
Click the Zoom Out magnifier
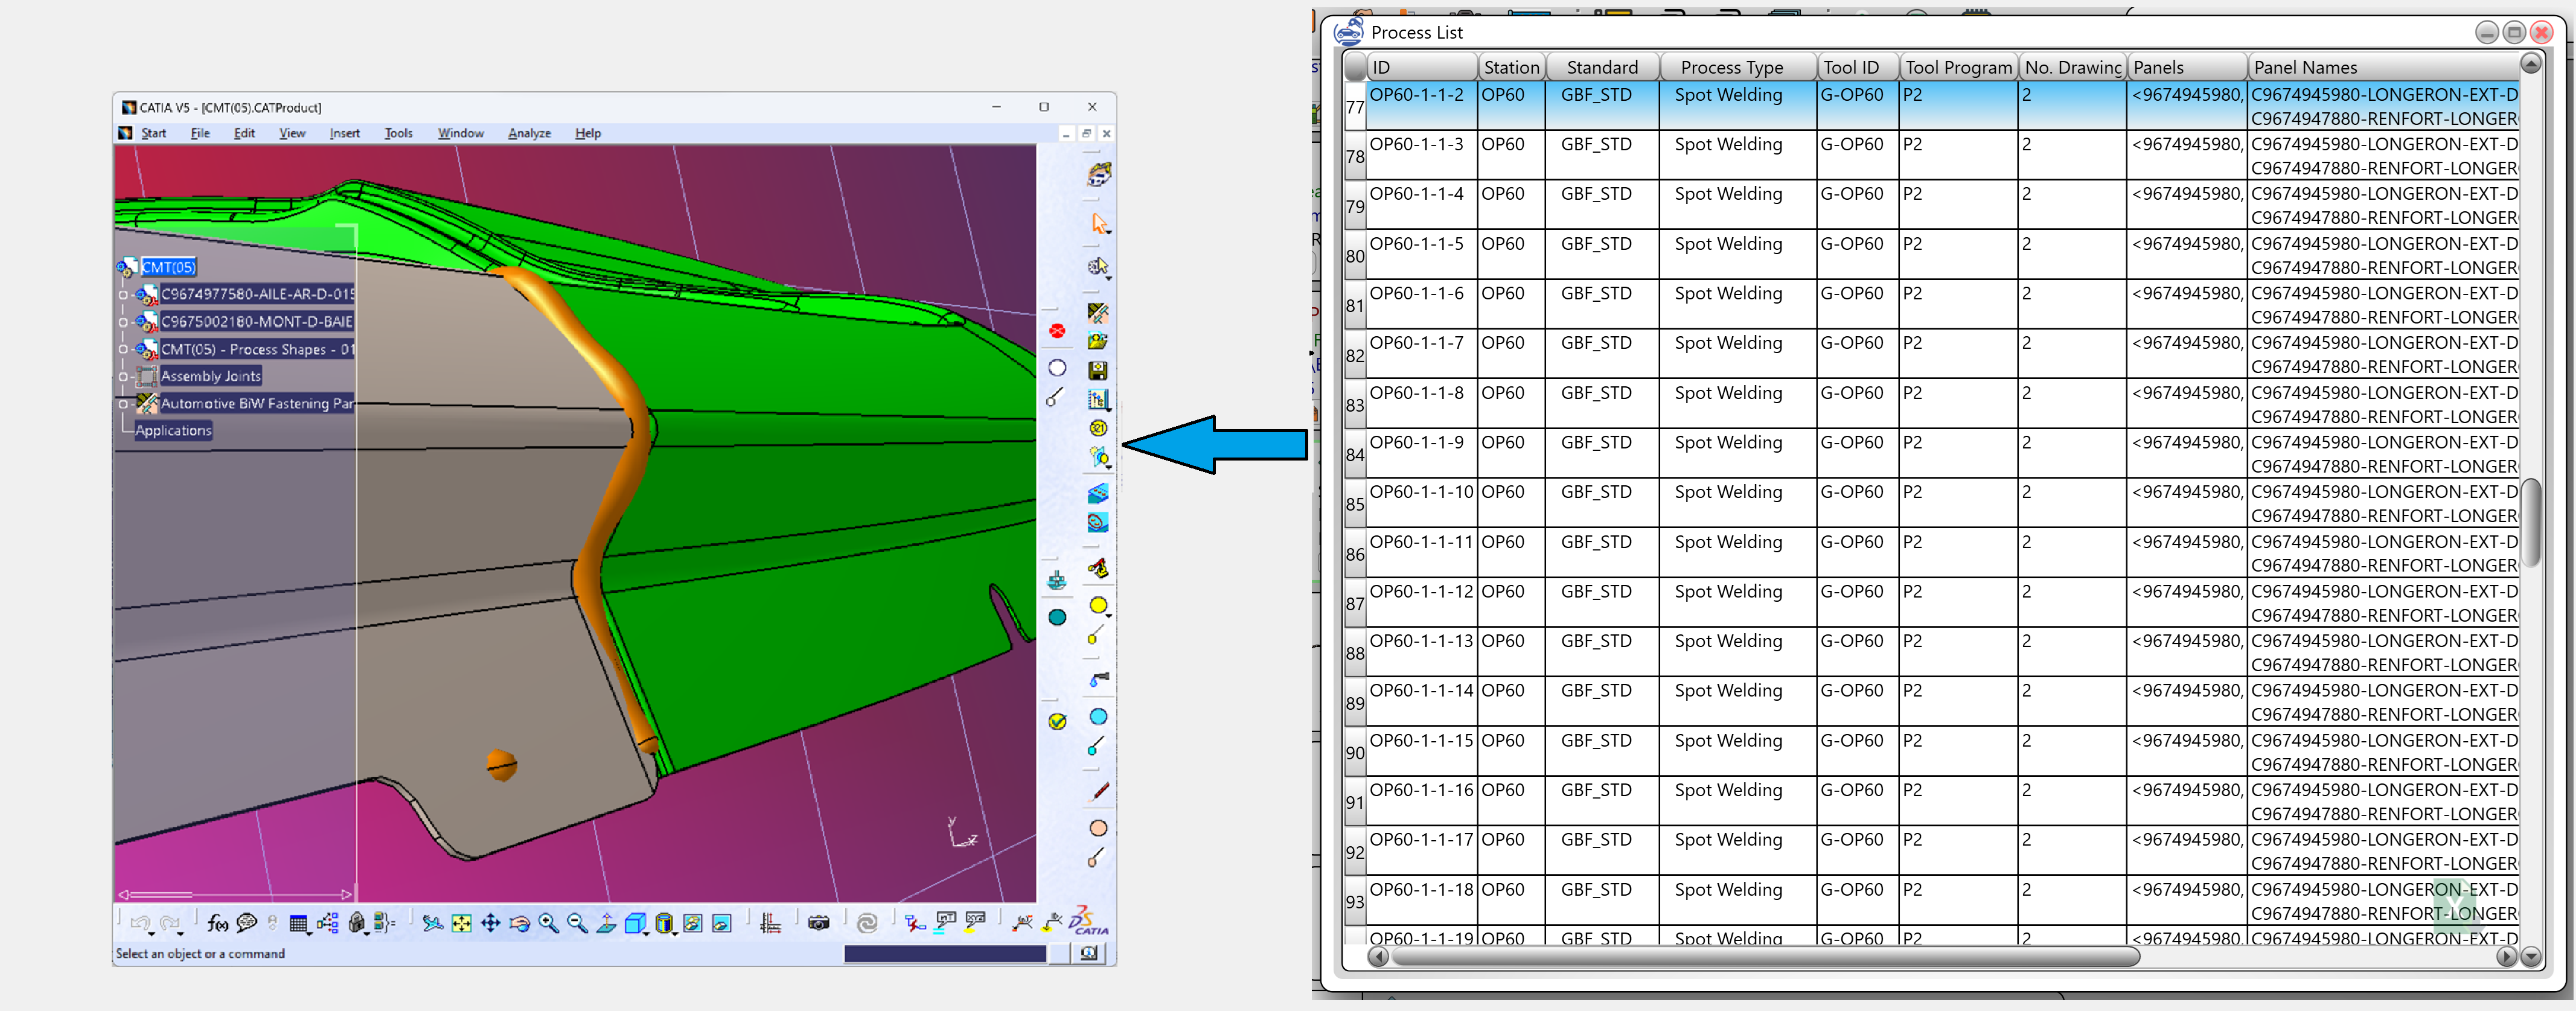point(577,923)
